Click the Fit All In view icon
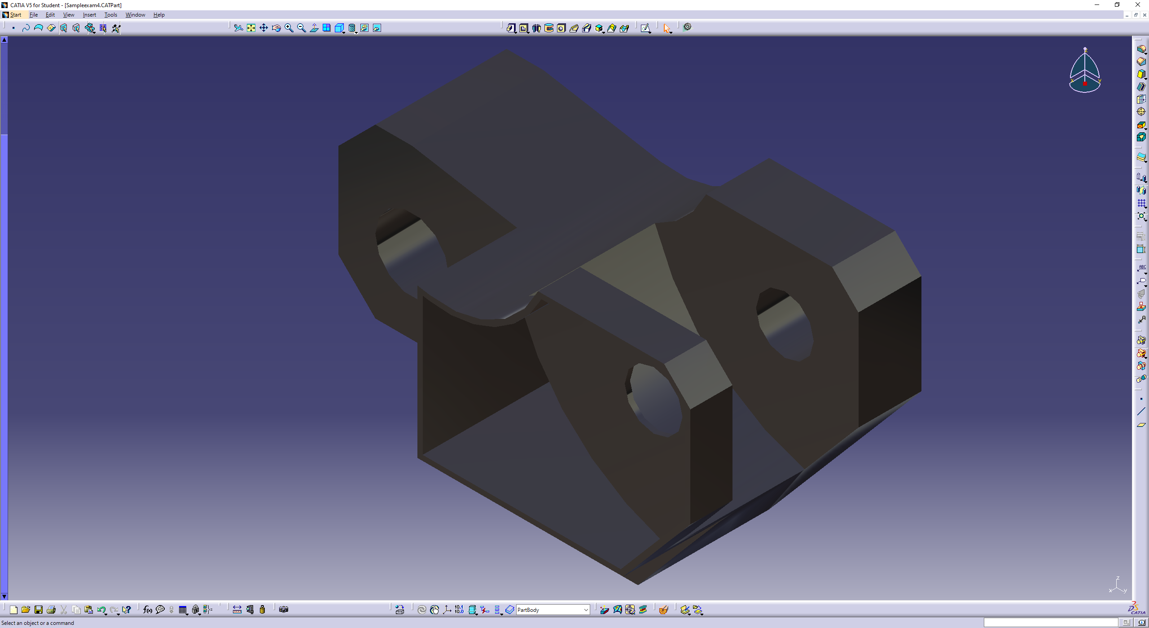The height and width of the screenshot is (628, 1149). (x=251, y=28)
